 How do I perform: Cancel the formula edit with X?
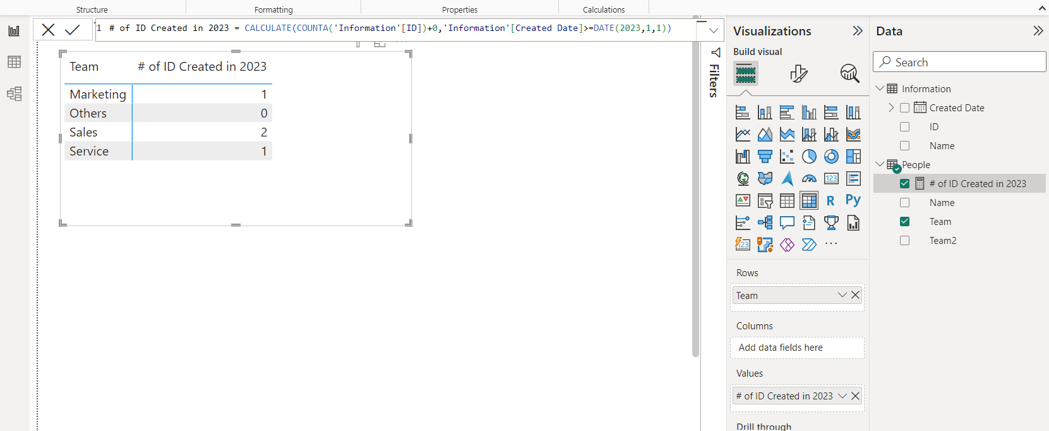pyautogui.click(x=48, y=29)
